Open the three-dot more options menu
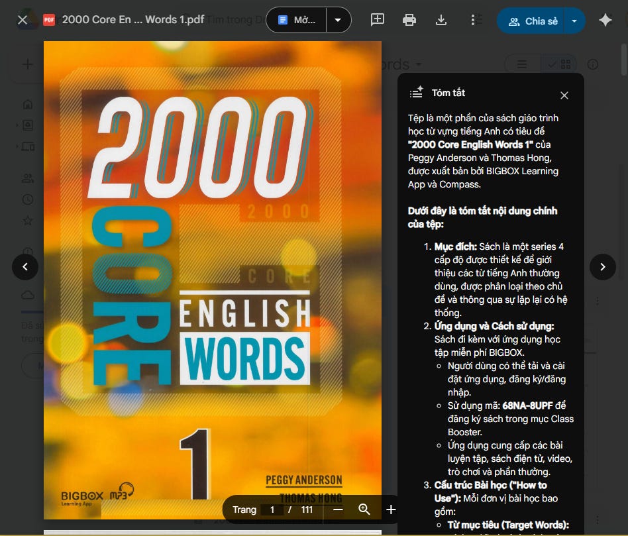The width and height of the screenshot is (628, 536). (473, 20)
